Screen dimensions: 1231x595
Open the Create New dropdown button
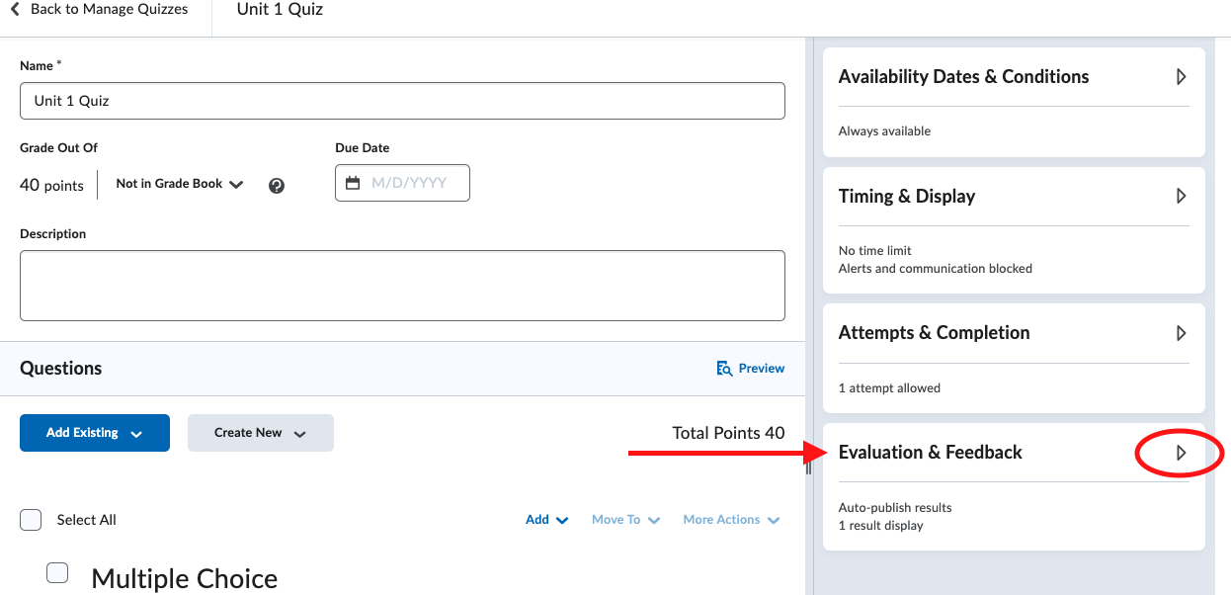[x=261, y=433]
